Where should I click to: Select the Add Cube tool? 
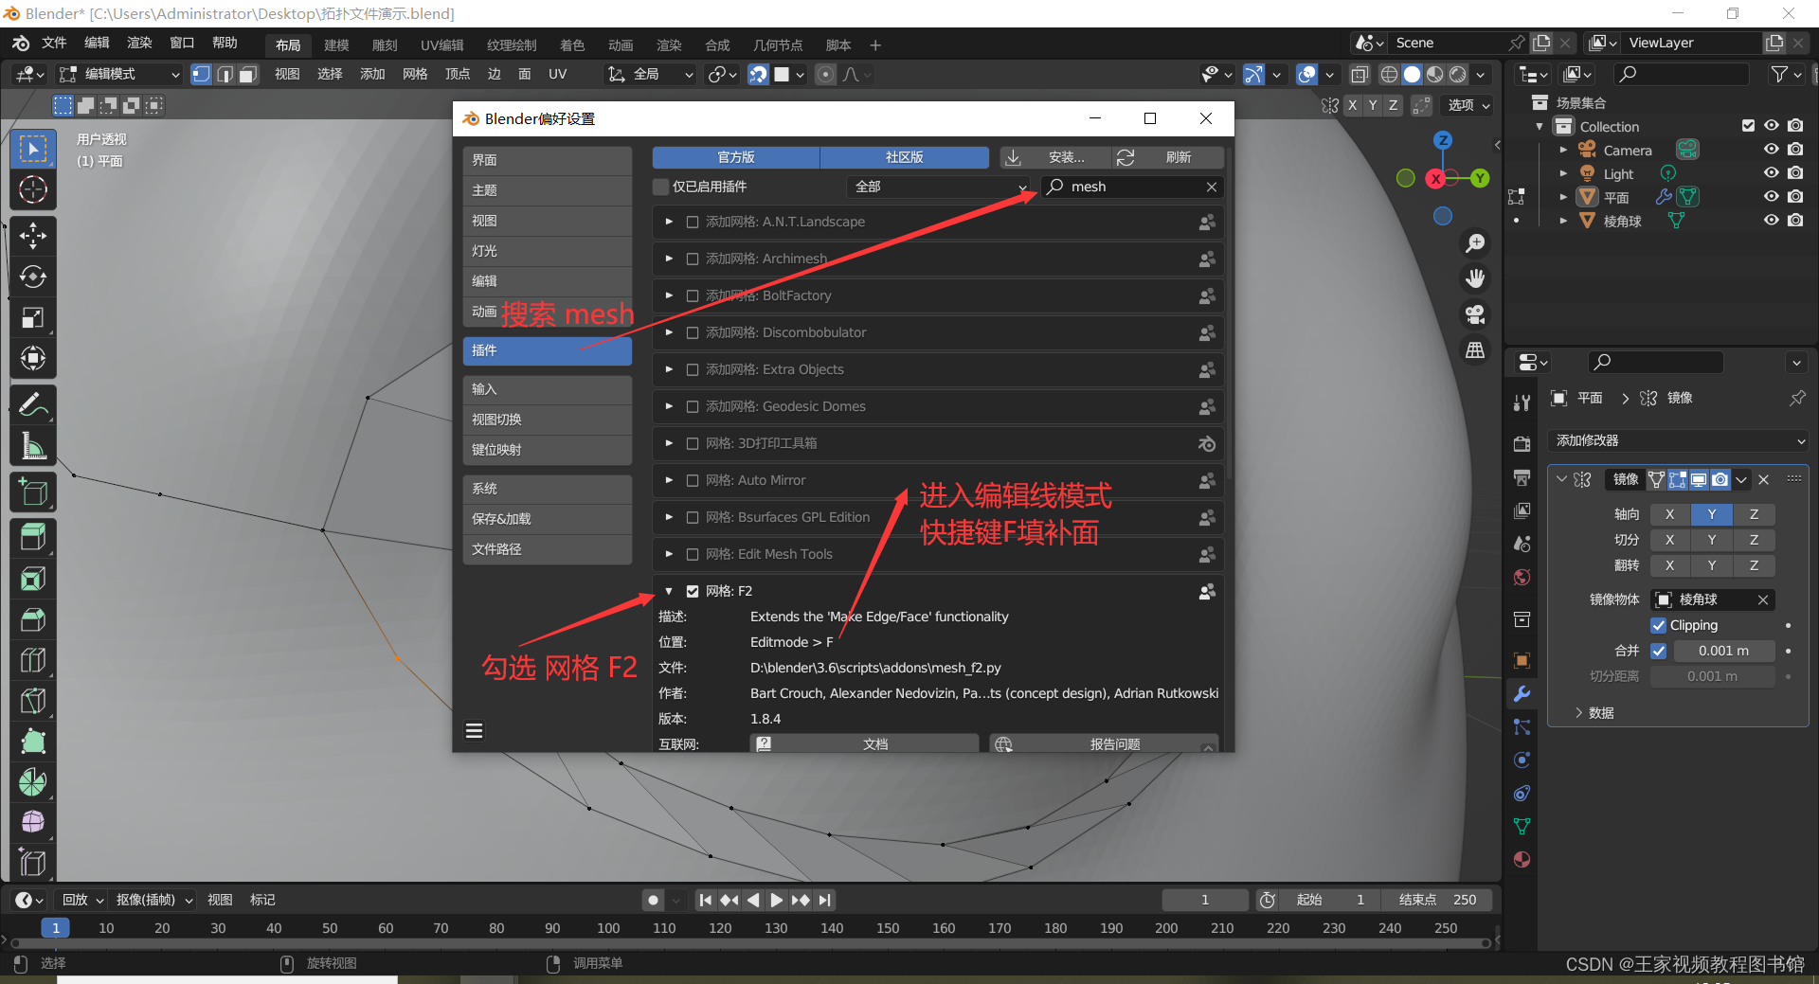pyautogui.click(x=33, y=492)
